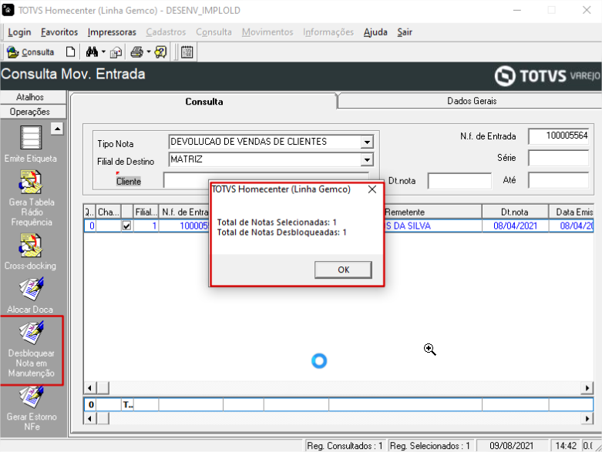Screen dimensions: 602x452
Task: Click the TOTVS app icon in title bar
Action: tap(8, 10)
